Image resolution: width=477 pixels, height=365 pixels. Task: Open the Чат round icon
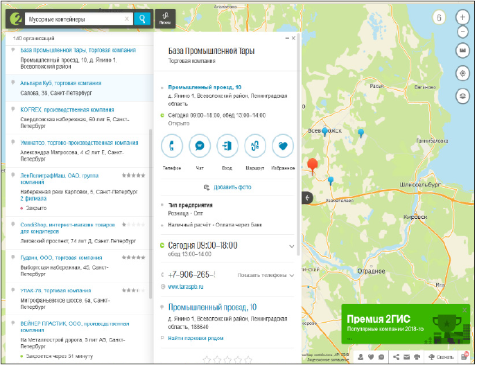coord(200,146)
